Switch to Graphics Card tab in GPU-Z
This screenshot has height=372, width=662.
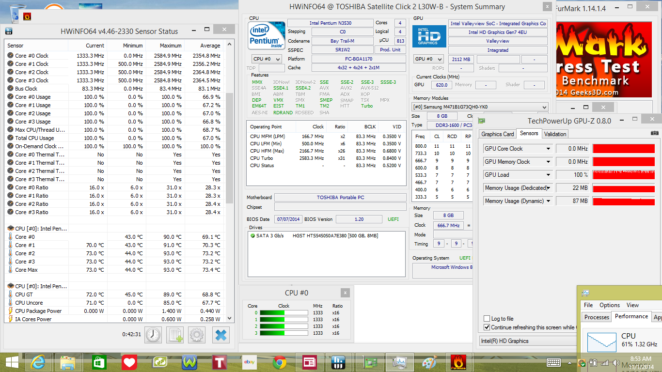pyautogui.click(x=497, y=134)
